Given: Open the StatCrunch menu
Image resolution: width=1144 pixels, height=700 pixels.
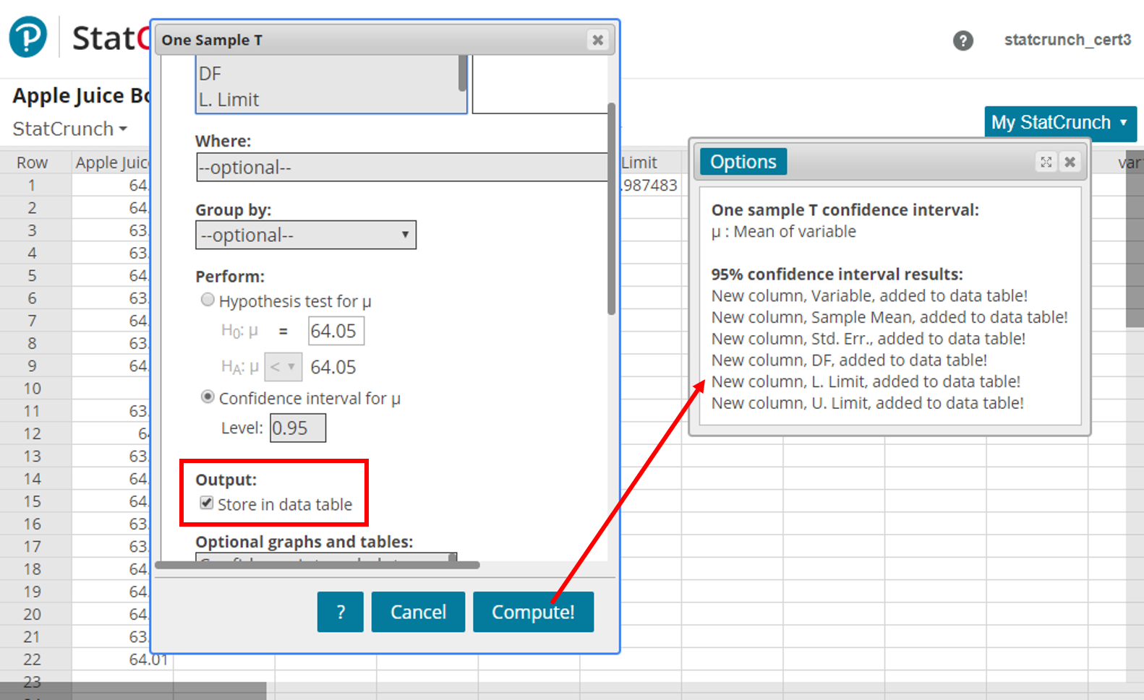Looking at the screenshot, I should 69,129.
